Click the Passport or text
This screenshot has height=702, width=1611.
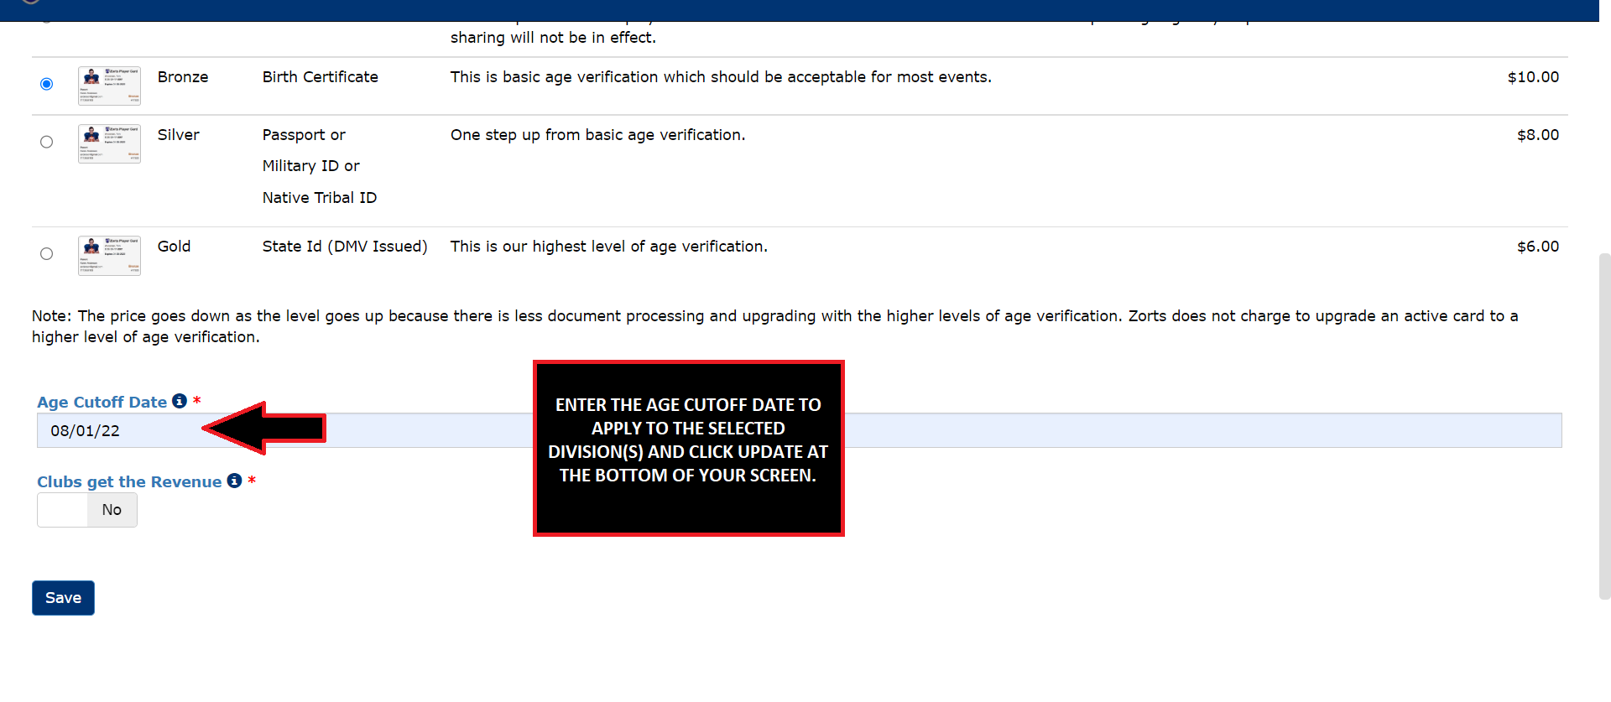304,135
